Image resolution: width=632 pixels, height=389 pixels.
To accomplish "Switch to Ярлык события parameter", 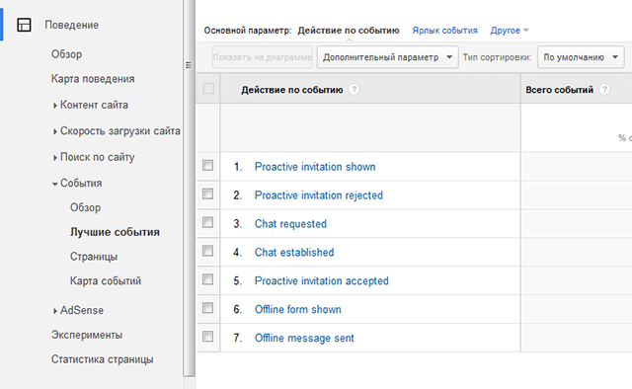I will tap(444, 31).
